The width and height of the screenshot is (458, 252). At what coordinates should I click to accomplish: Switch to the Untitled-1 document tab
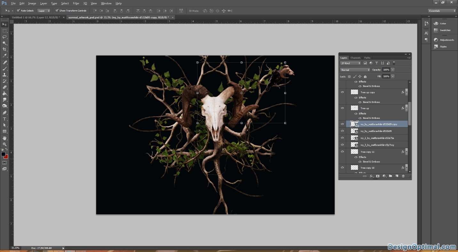[35, 17]
